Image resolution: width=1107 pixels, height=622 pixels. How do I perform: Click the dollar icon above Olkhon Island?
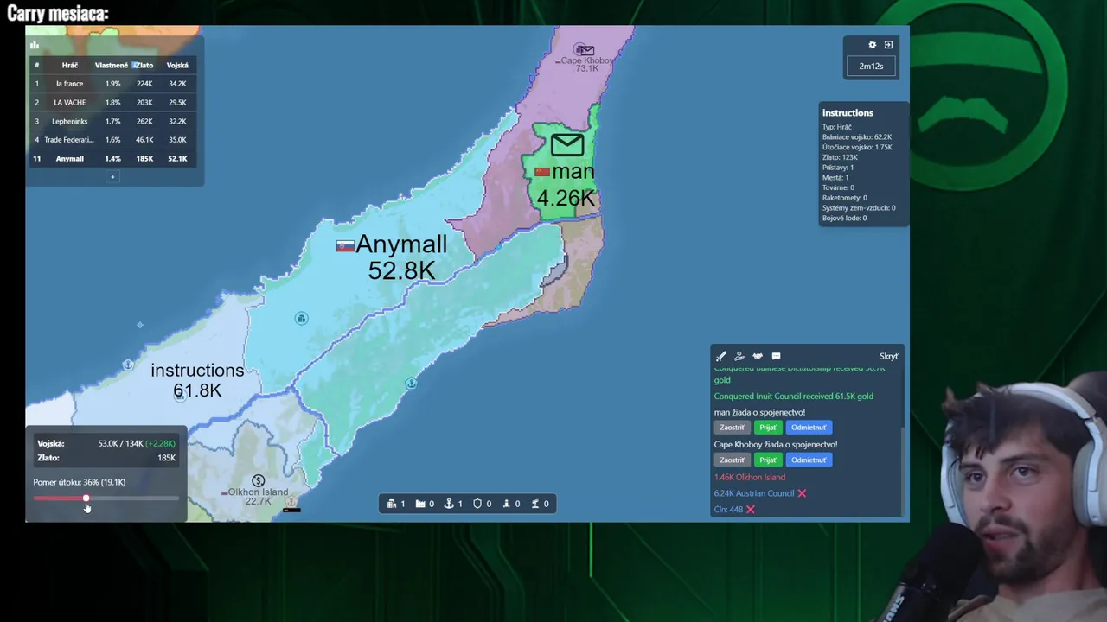[258, 480]
